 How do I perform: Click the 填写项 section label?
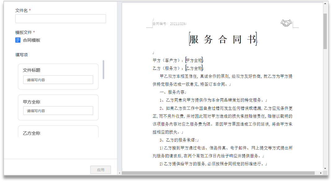tap(21, 55)
